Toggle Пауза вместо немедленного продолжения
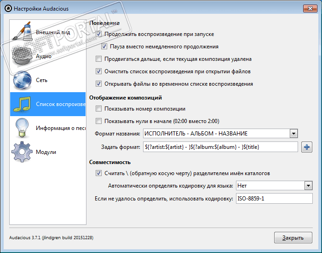322x253 pixels. [104, 47]
